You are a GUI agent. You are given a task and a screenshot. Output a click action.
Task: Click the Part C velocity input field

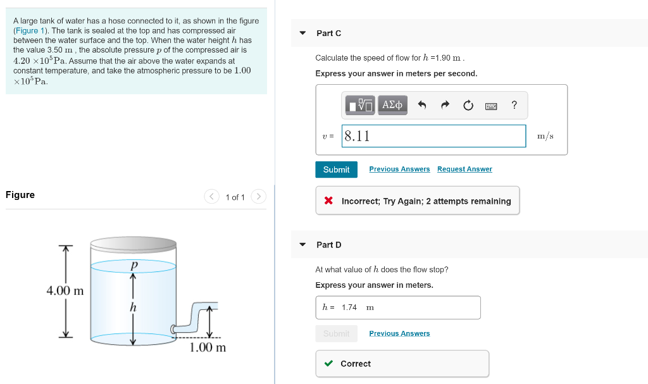tap(433, 136)
